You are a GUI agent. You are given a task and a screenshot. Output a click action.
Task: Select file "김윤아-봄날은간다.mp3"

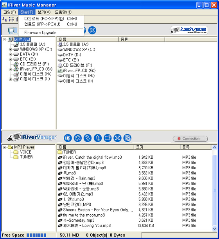point(83,163)
